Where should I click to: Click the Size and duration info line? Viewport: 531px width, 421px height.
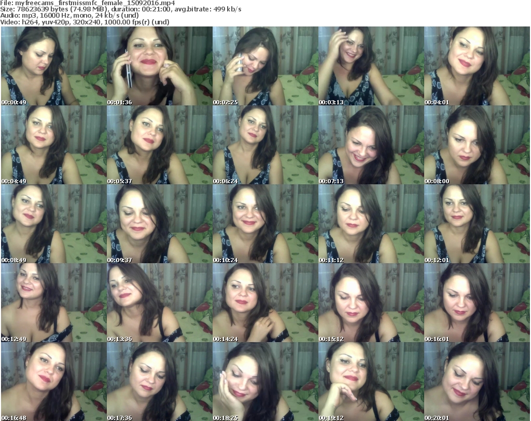[120, 9]
